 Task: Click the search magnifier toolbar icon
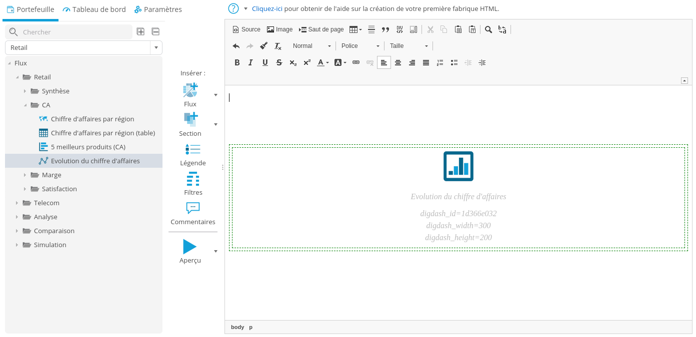(488, 29)
